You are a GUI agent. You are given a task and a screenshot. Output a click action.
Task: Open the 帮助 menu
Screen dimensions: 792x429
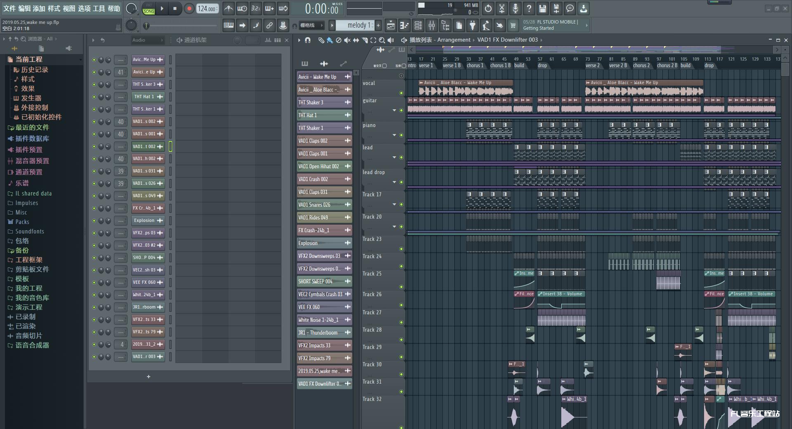coord(113,8)
